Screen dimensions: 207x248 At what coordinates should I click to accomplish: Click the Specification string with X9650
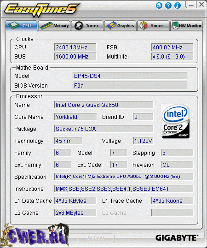click(x=124, y=177)
